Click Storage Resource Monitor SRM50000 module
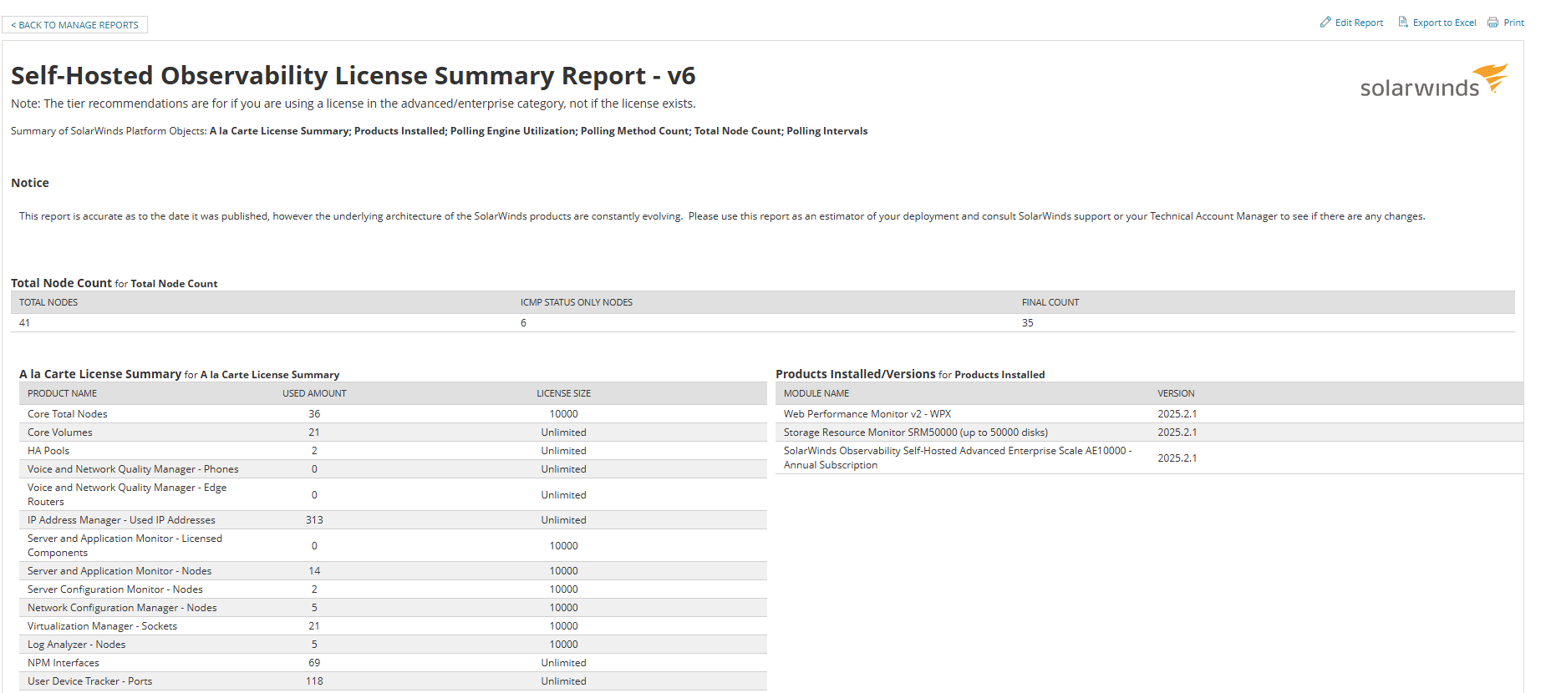The width and height of the screenshot is (1546, 693). (x=916, y=432)
